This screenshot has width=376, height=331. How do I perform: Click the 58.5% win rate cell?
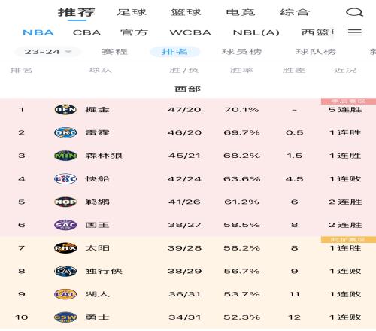241,225
